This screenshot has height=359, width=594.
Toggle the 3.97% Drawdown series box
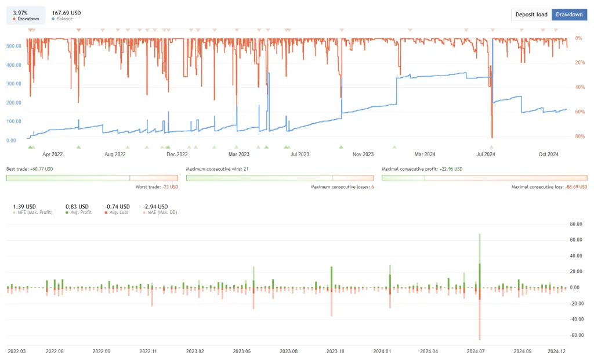tap(26, 15)
